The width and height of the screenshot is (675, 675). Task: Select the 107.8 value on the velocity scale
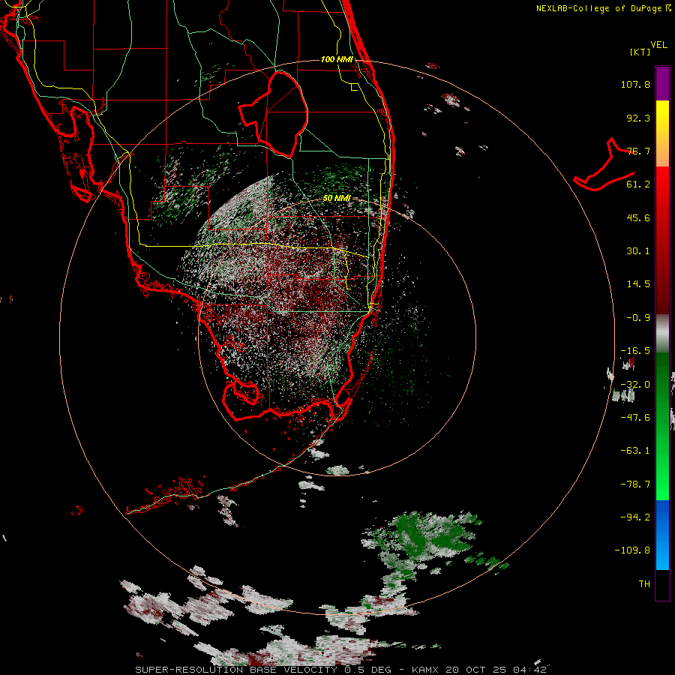tap(635, 84)
